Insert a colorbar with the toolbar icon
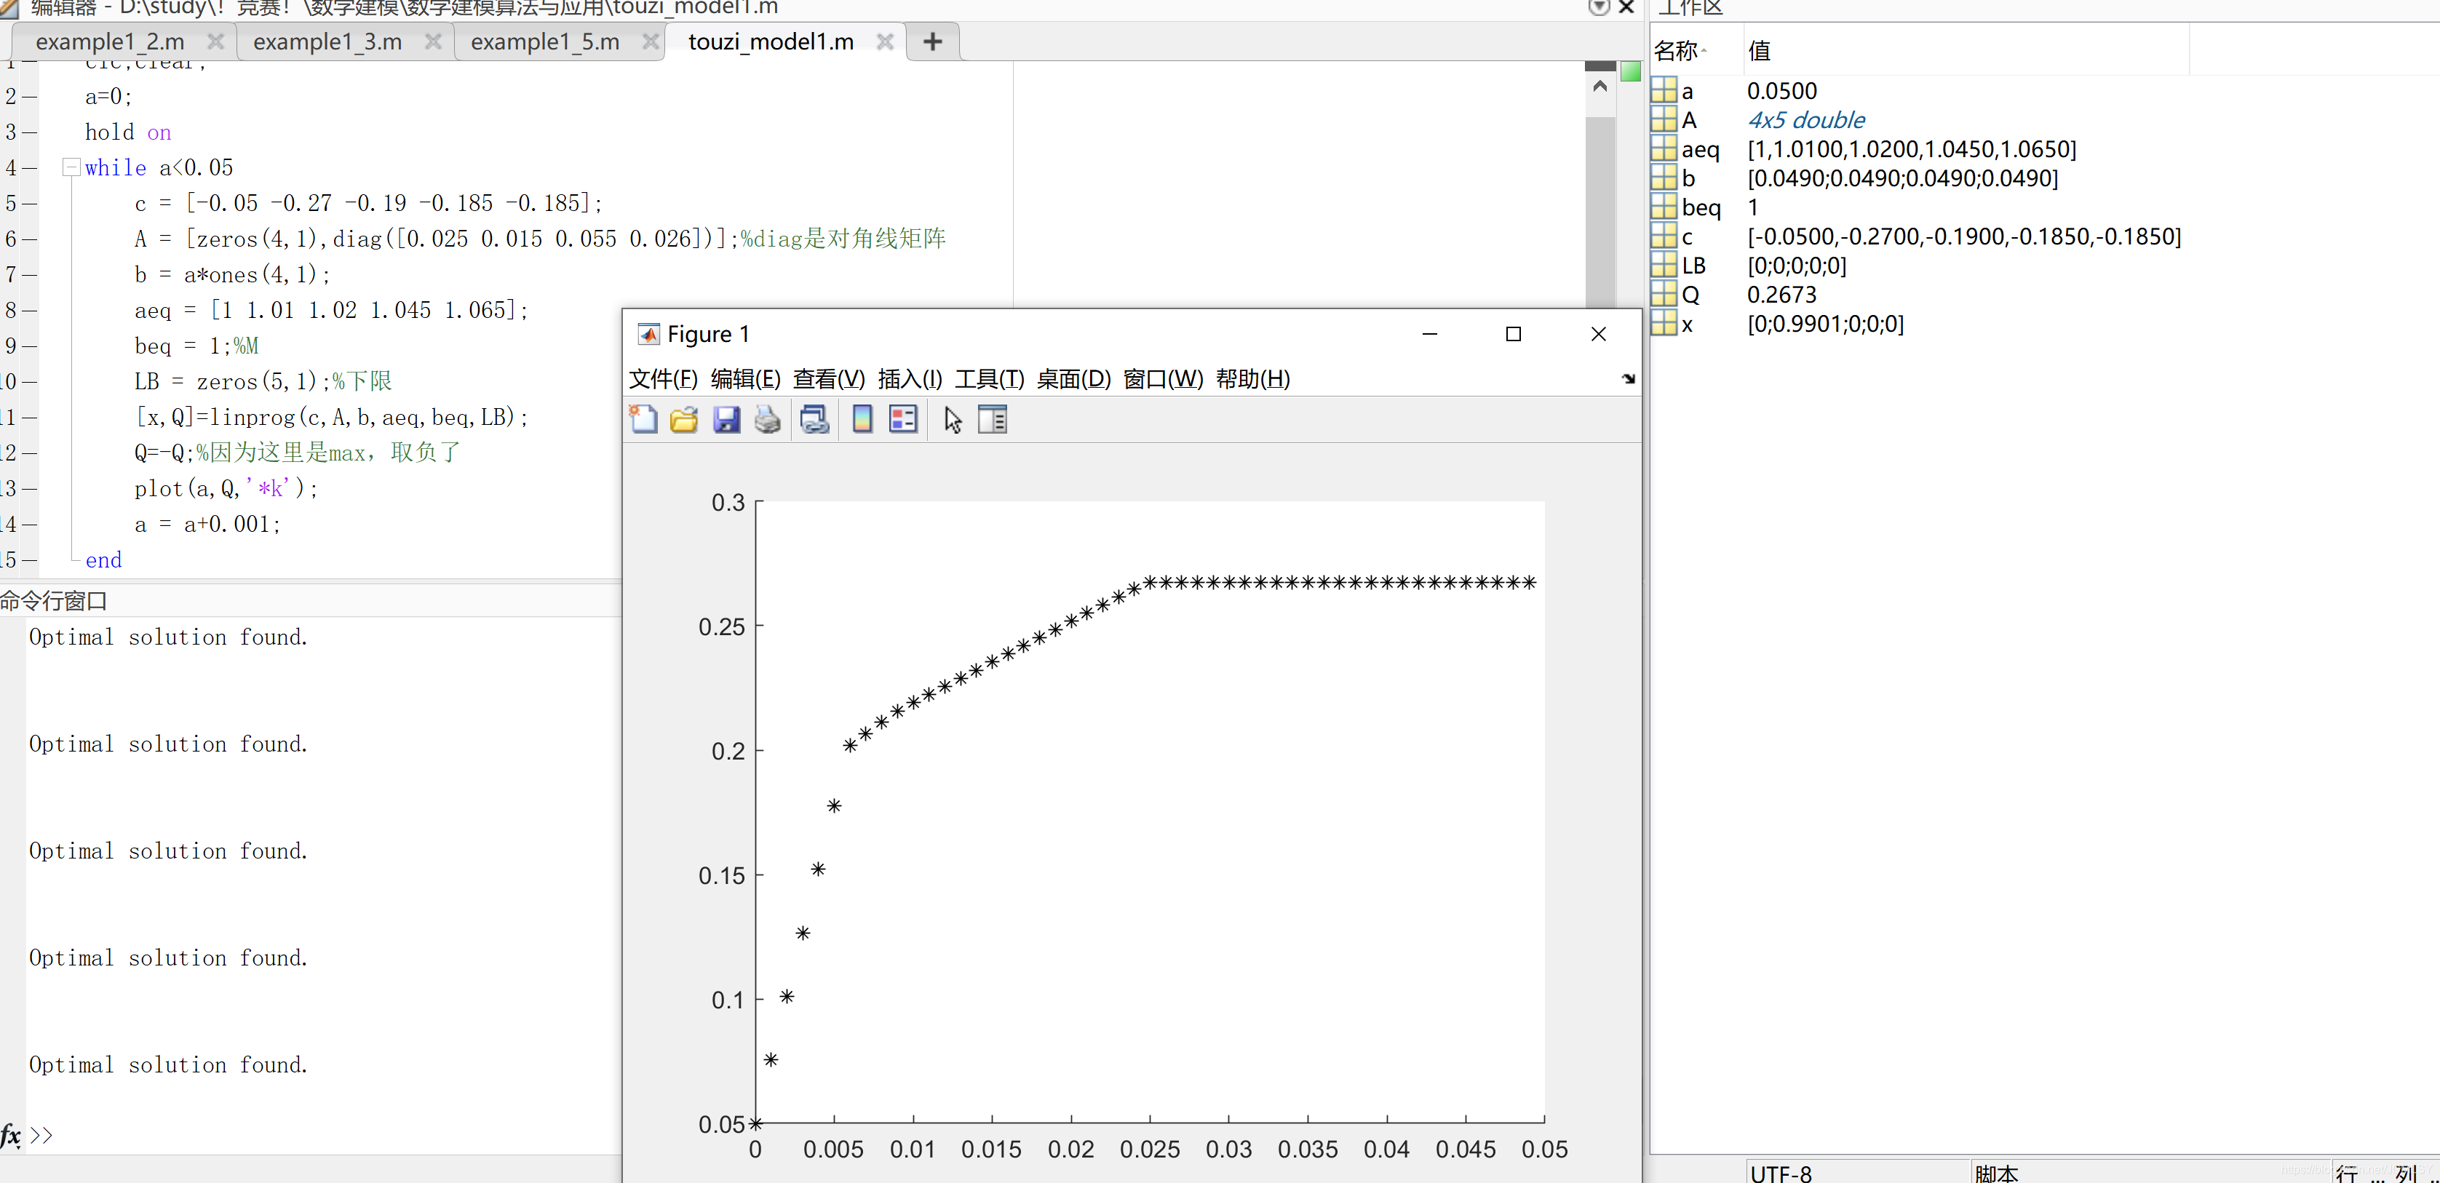 (862, 418)
